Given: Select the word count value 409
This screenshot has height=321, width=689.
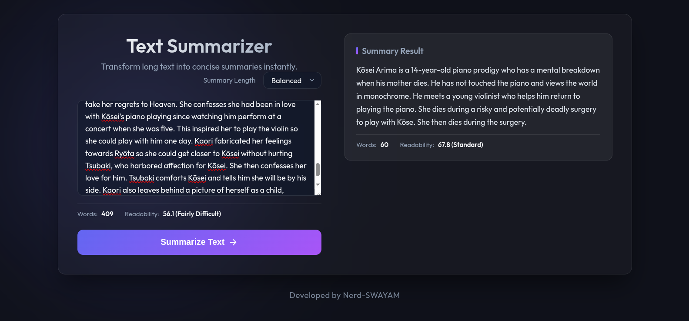Looking at the screenshot, I should [x=107, y=214].
